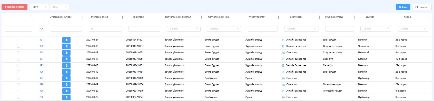The image size is (434, 101).
Task: Open the Үйлчилгээний нэр filter dropdown
Action: tap(224, 29)
